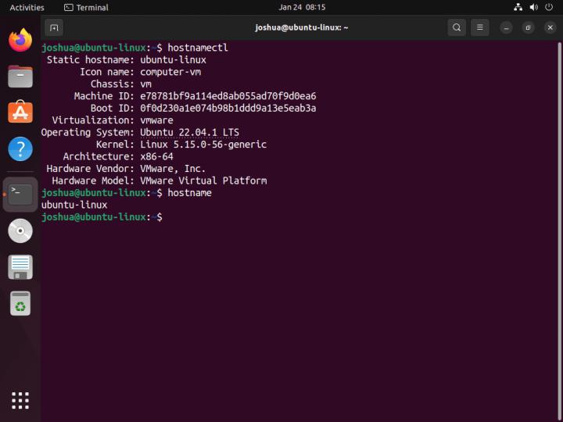Image resolution: width=563 pixels, height=422 pixels.
Task: Click the network status icon
Action: [x=518, y=7]
